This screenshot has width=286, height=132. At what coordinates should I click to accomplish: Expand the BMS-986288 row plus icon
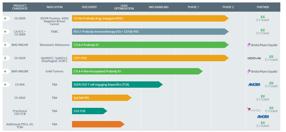pyautogui.click(x=5, y=71)
